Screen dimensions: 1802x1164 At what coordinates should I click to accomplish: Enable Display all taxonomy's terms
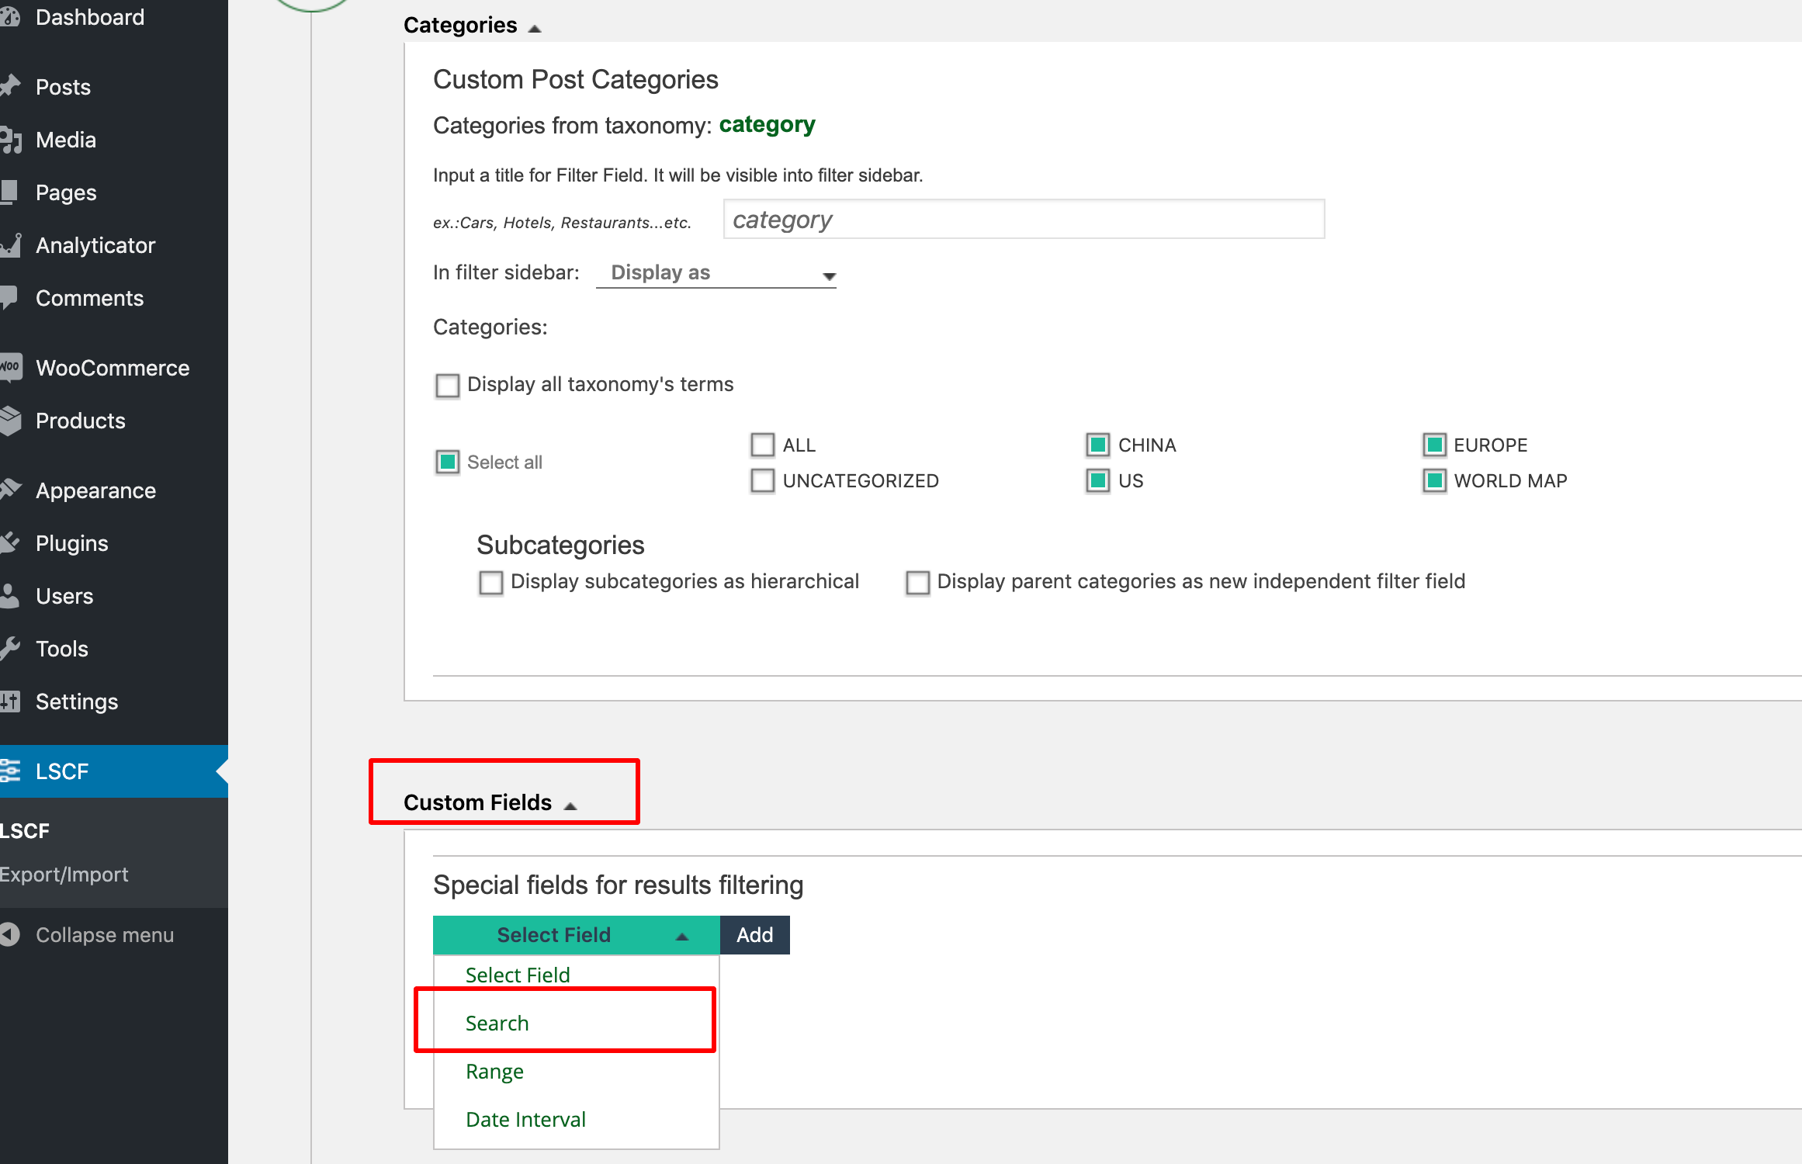click(447, 386)
